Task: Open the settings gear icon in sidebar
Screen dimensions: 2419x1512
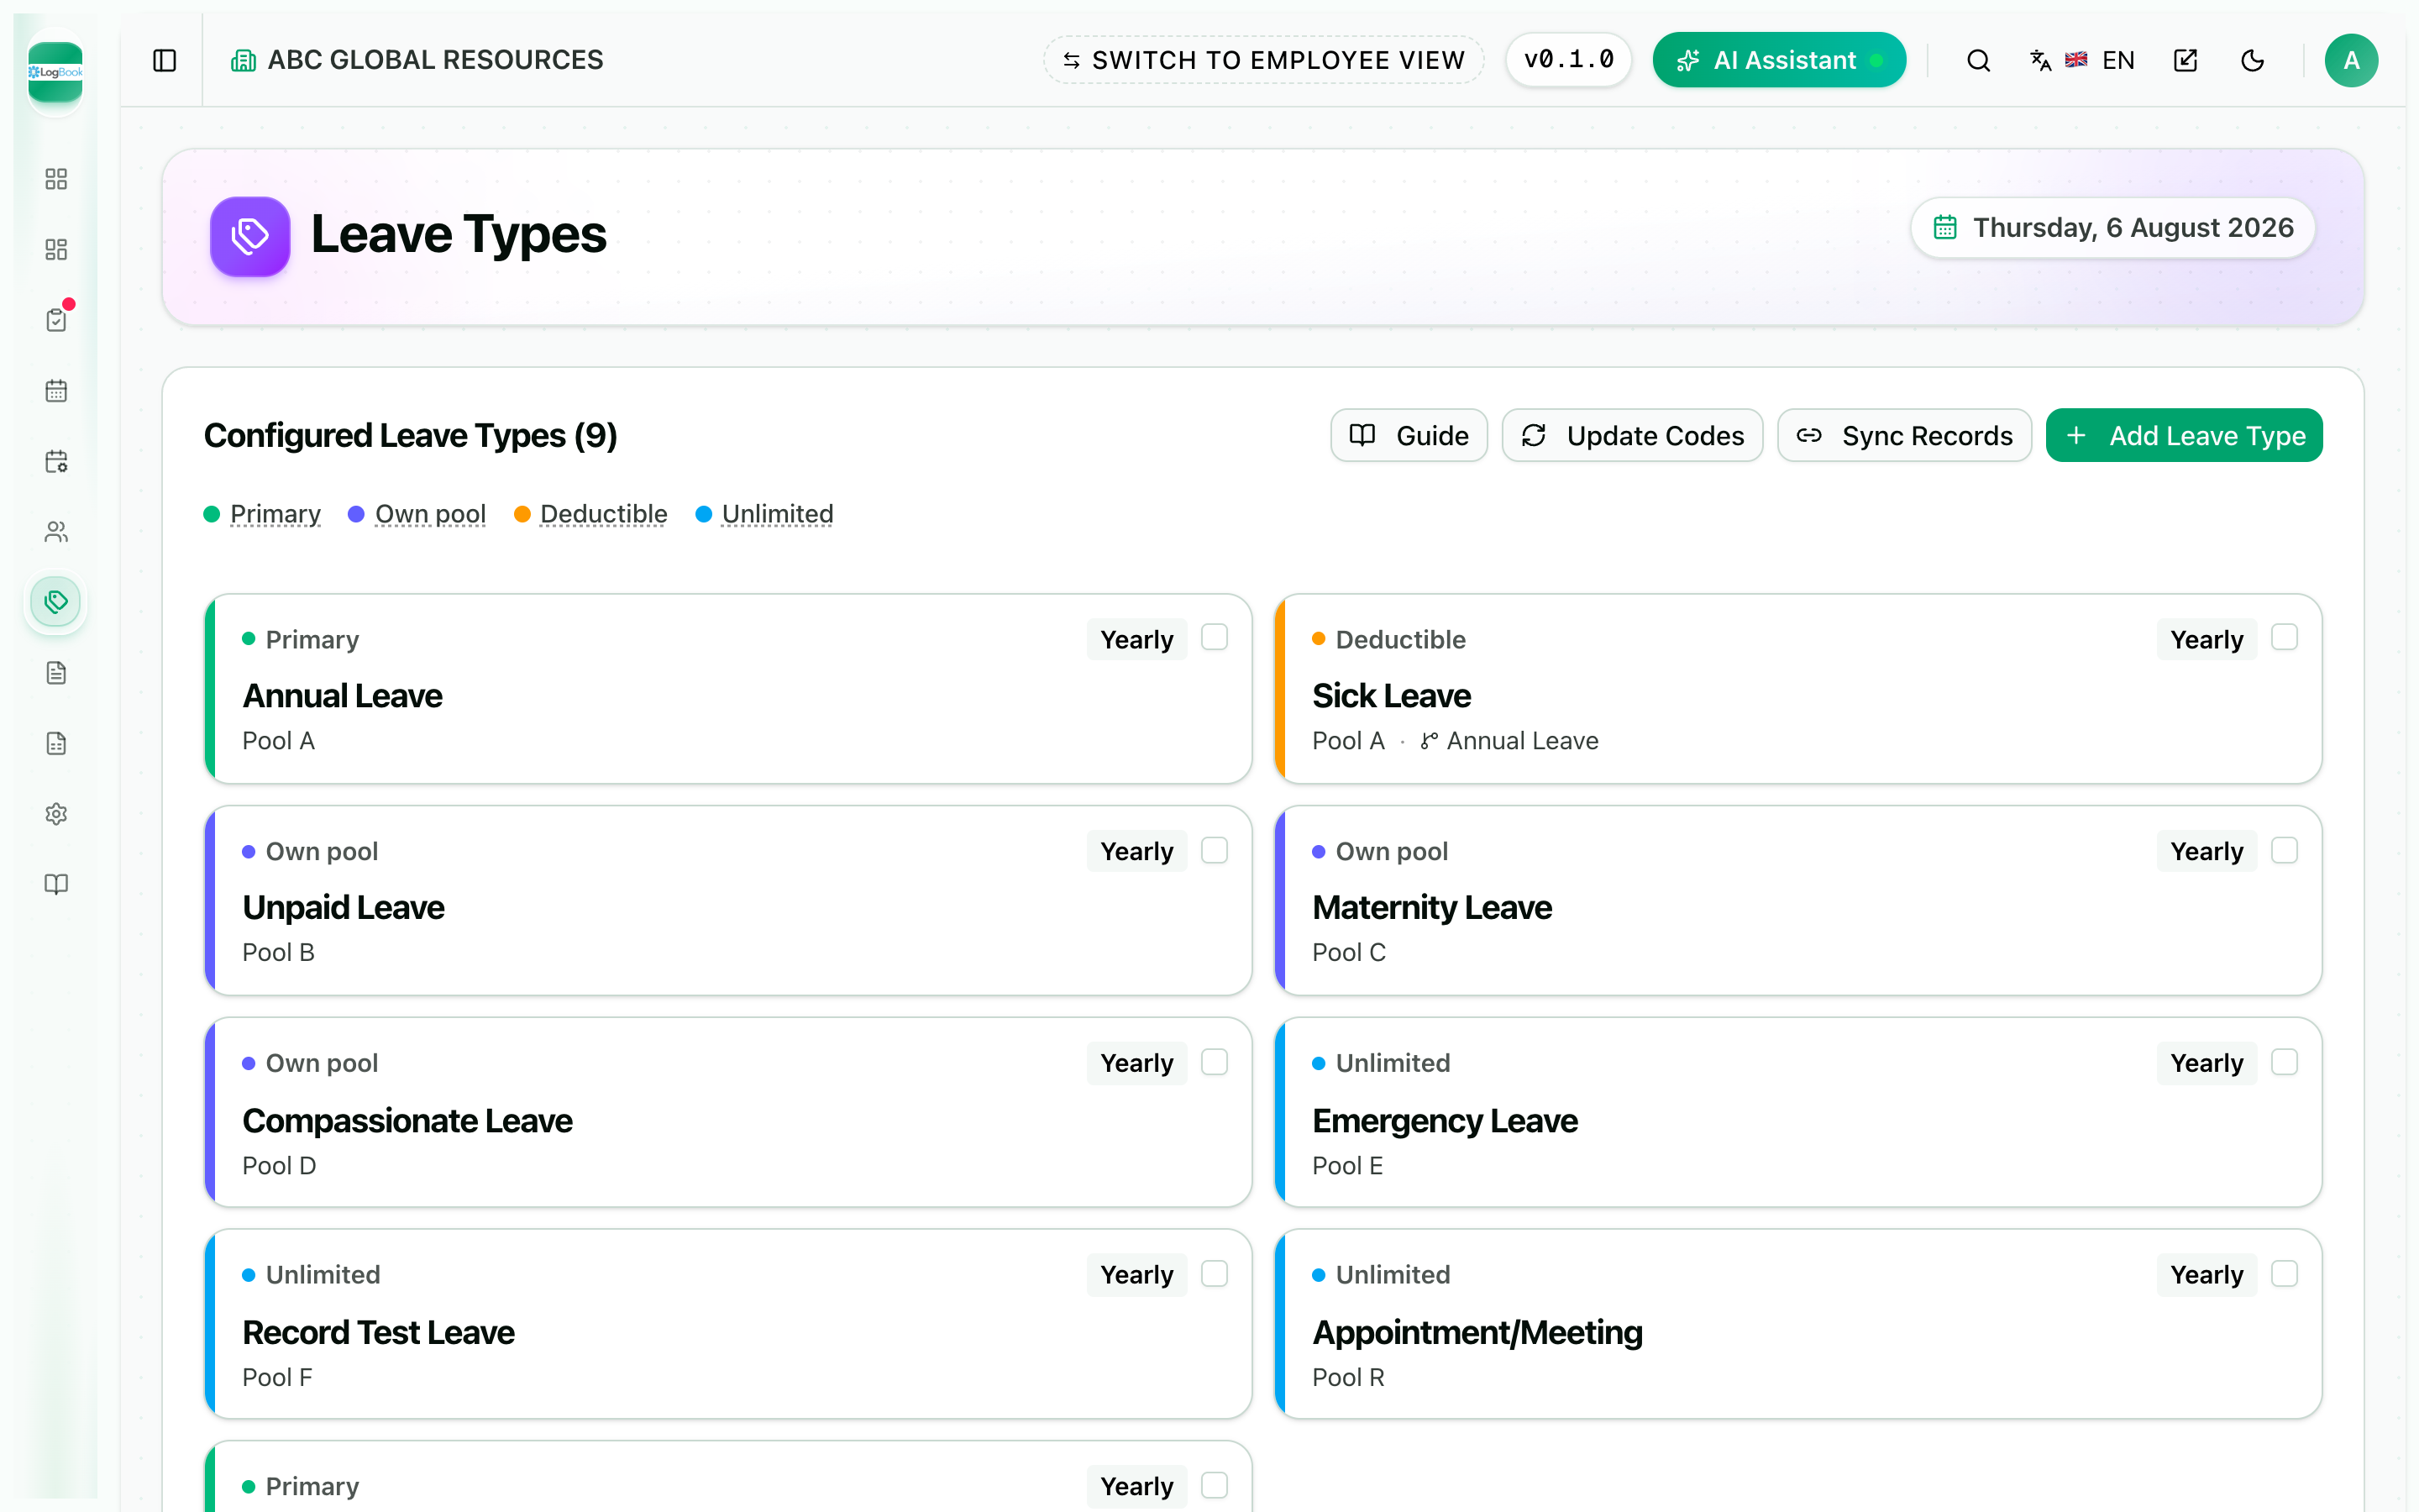Action: pos(56,814)
